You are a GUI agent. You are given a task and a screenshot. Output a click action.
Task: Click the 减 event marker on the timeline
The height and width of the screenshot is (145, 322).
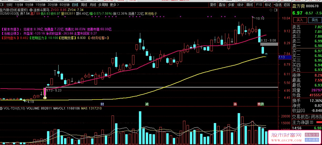click(147, 104)
